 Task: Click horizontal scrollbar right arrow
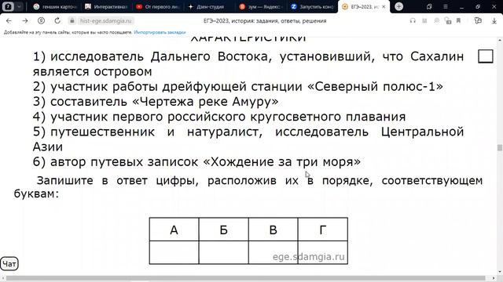tap(494, 279)
